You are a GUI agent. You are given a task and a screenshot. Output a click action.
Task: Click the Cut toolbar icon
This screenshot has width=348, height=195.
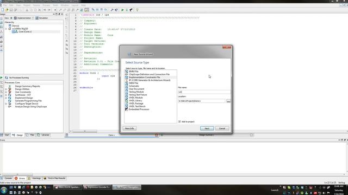27,10
